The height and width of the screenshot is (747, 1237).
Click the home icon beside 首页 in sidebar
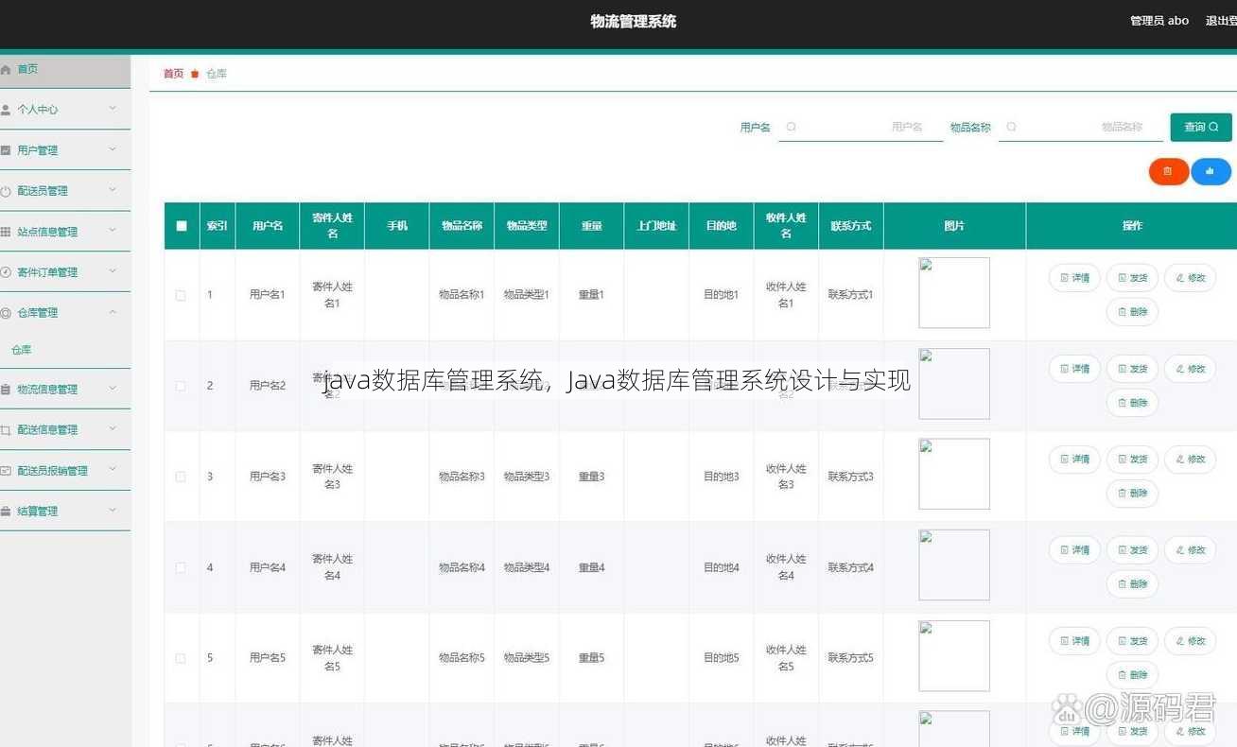pyautogui.click(x=6, y=70)
